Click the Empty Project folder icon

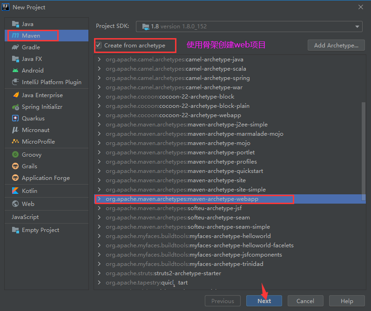15,230
